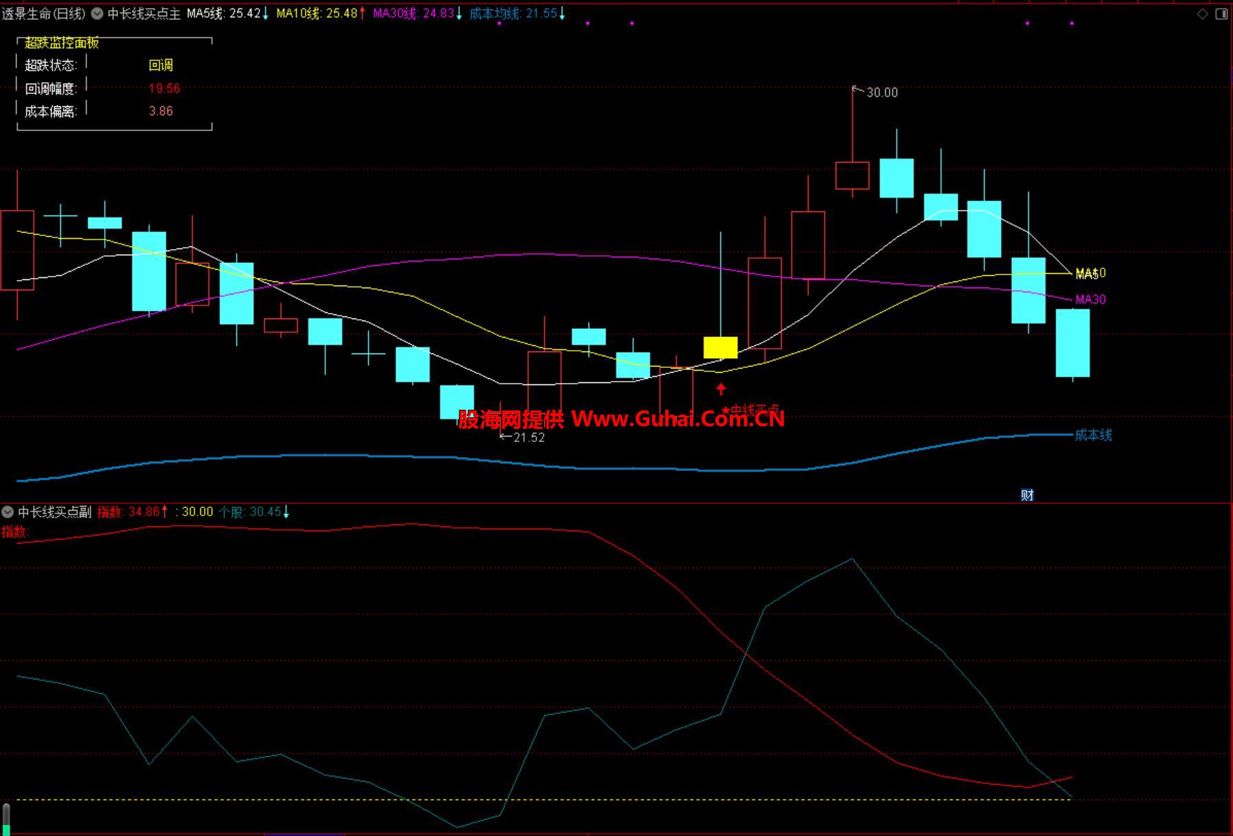The image size is (1233, 836).
Task: Expand the 中长线买点副 sub-indicator dropdown
Action: point(8,512)
